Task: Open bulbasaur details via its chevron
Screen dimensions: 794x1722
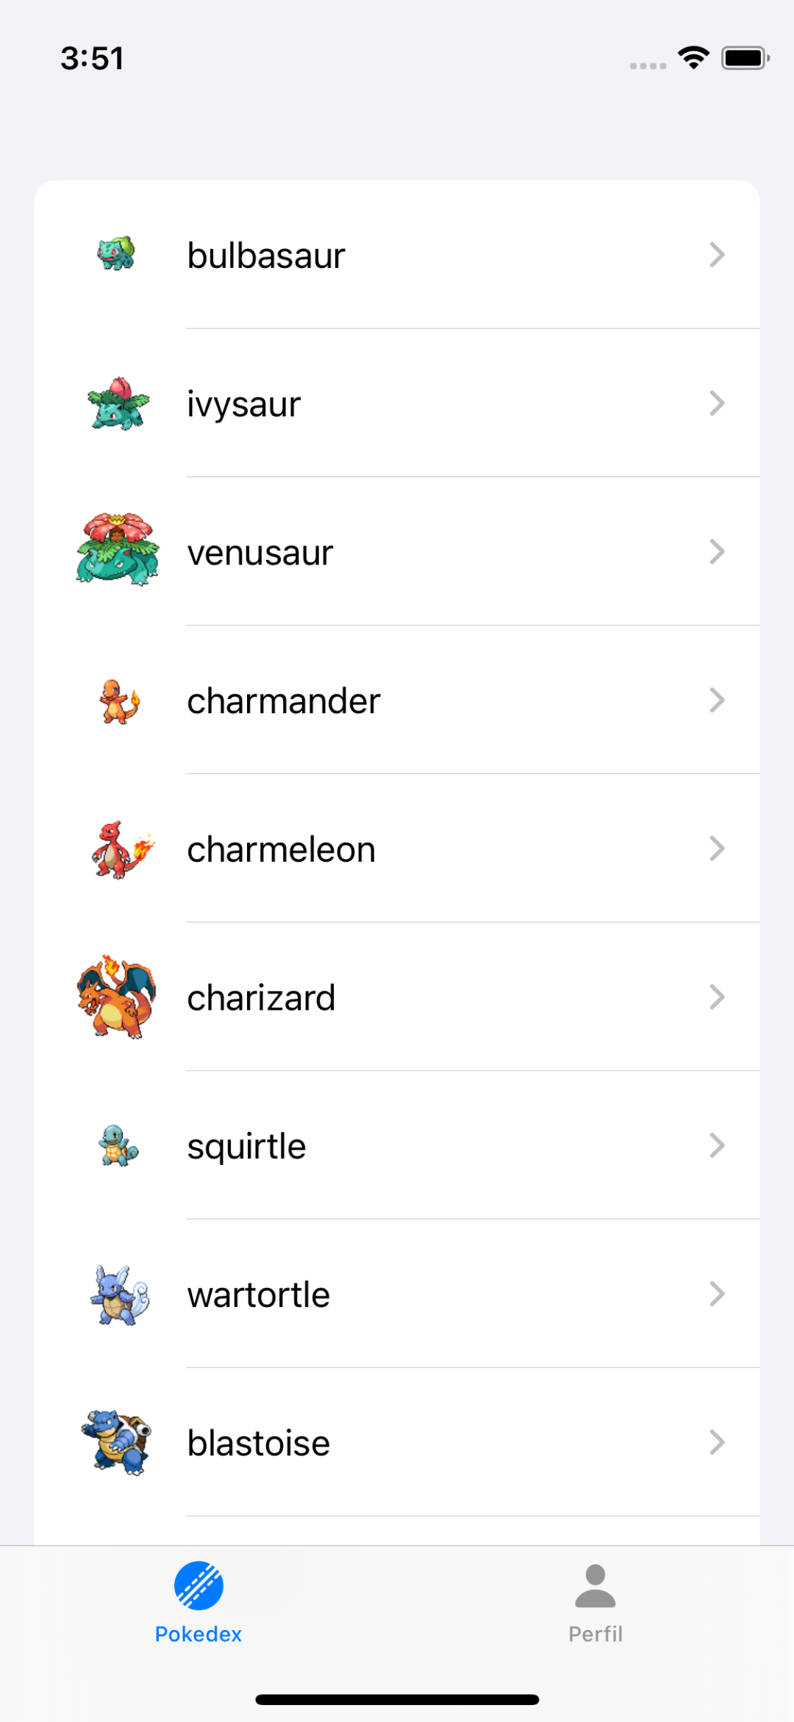Action: click(717, 255)
